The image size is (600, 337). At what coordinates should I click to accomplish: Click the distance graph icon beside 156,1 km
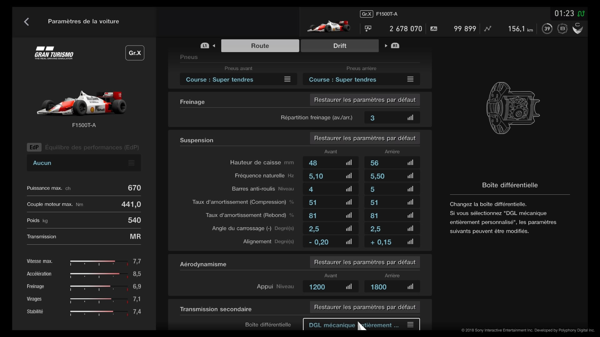click(x=487, y=29)
